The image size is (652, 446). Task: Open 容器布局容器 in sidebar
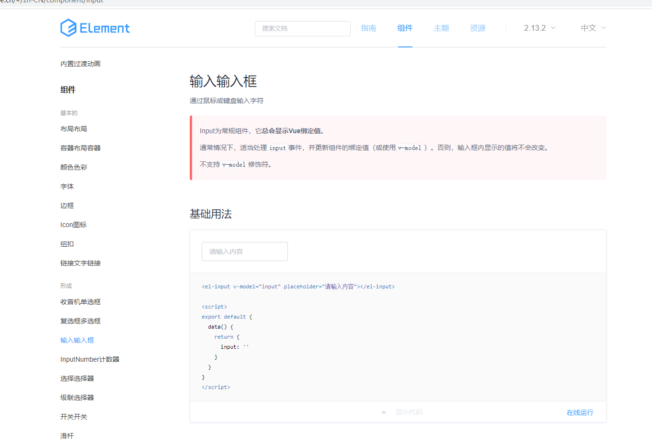[80, 148]
